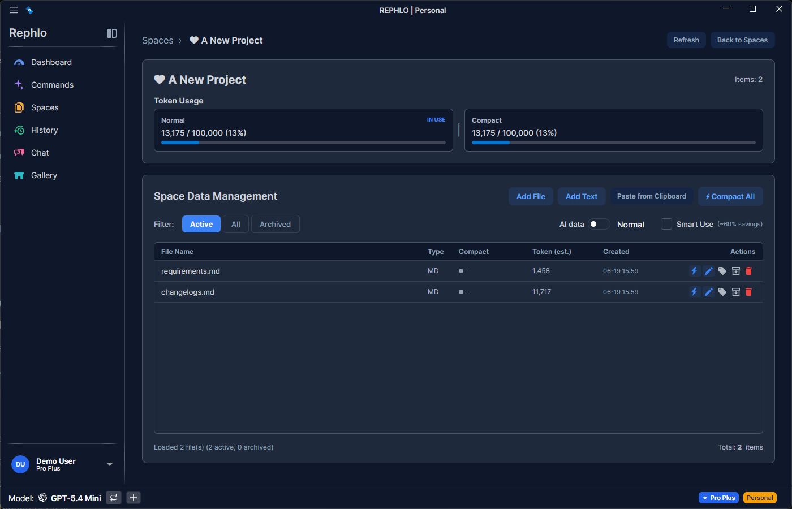Collapse the sidebar panel icon next to Rephlo
This screenshot has width=792, height=509.
(x=112, y=33)
